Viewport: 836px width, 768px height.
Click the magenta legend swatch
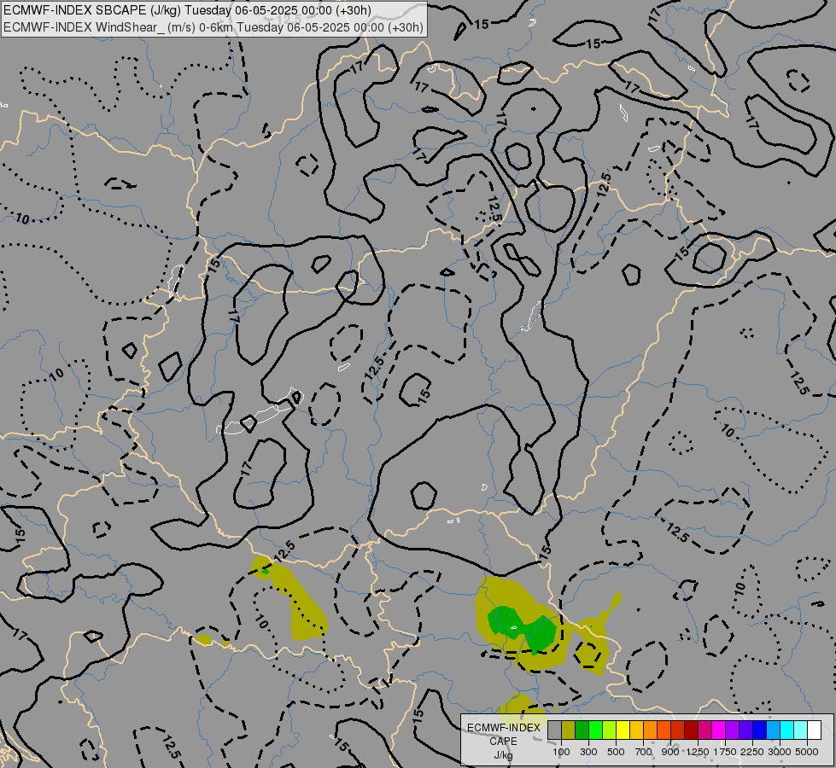pyautogui.click(x=719, y=730)
